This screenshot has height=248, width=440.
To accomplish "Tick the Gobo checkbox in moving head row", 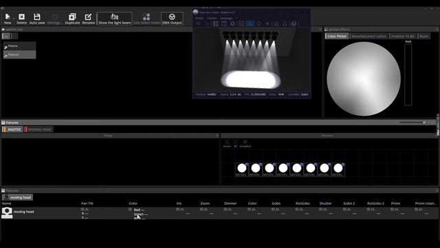I will (273, 209).
